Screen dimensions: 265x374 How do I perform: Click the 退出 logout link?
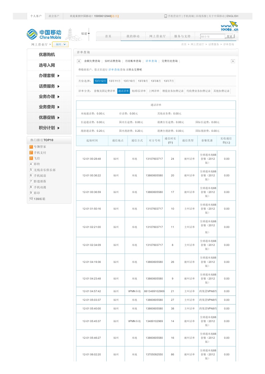(x=115, y=16)
